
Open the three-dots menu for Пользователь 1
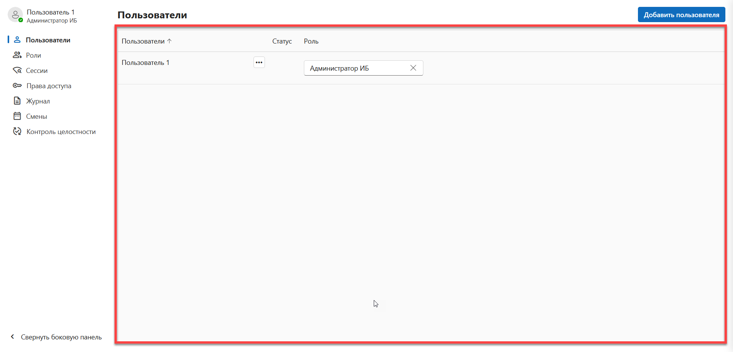259,62
